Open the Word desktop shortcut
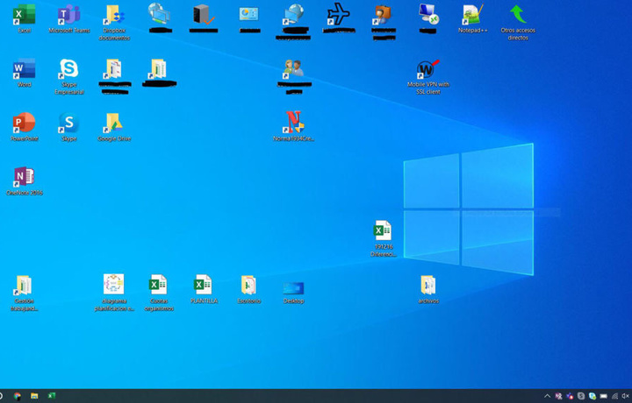Image resolution: width=632 pixels, height=403 pixels. click(25, 73)
